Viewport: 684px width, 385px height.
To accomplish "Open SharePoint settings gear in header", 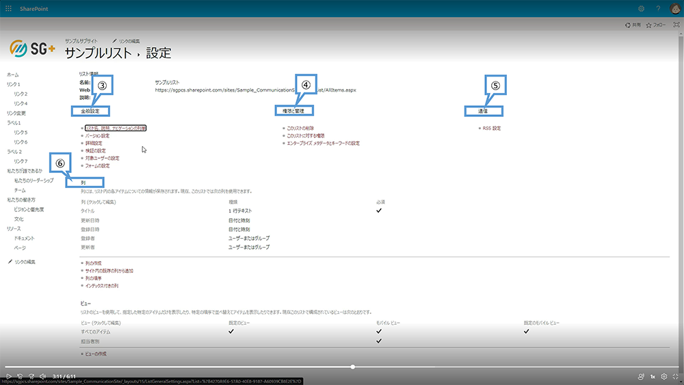I will (642, 8).
